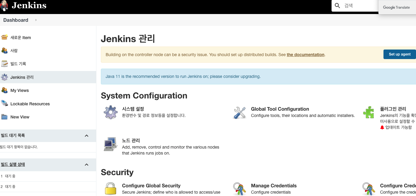Screen dimensions: 416x196
Task: Click the Configure Credential Providers keys icon
Action: point(369,189)
